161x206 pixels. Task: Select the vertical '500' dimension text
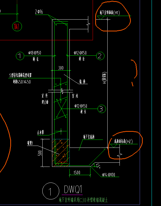tap(40, 153)
